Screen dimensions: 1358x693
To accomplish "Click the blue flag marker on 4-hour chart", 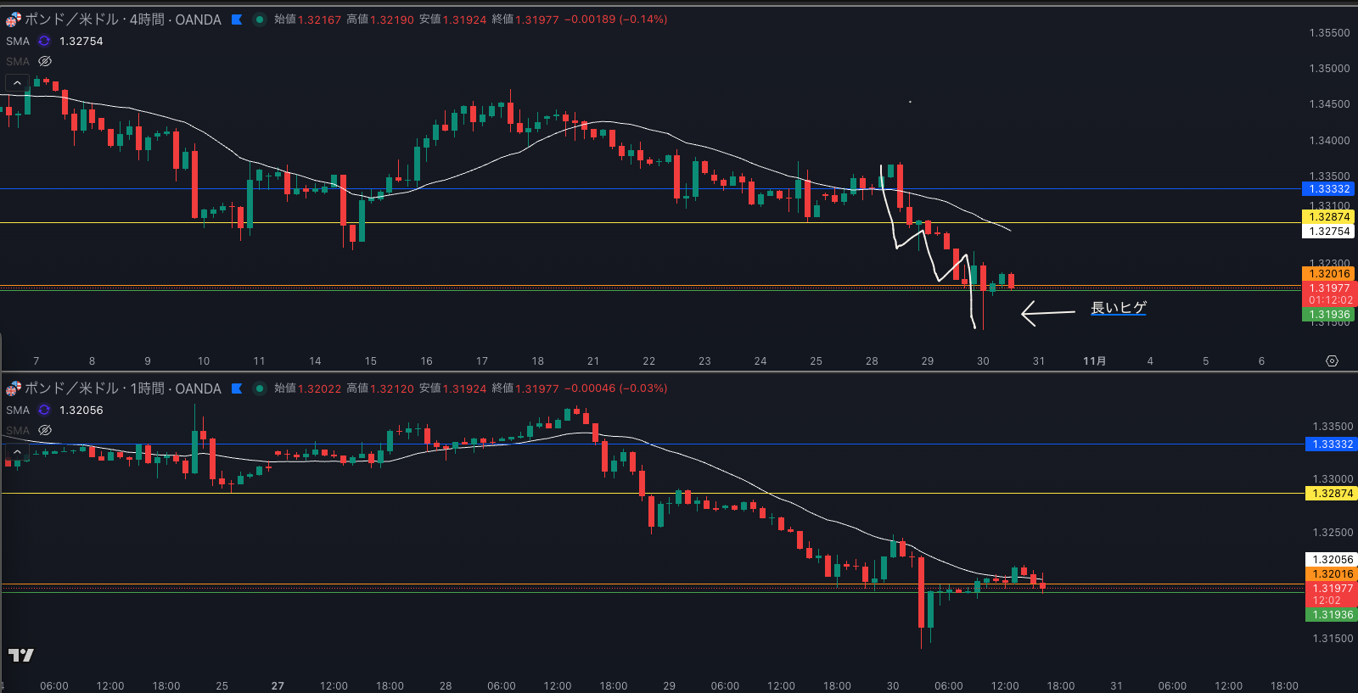I will click(237, 20).
